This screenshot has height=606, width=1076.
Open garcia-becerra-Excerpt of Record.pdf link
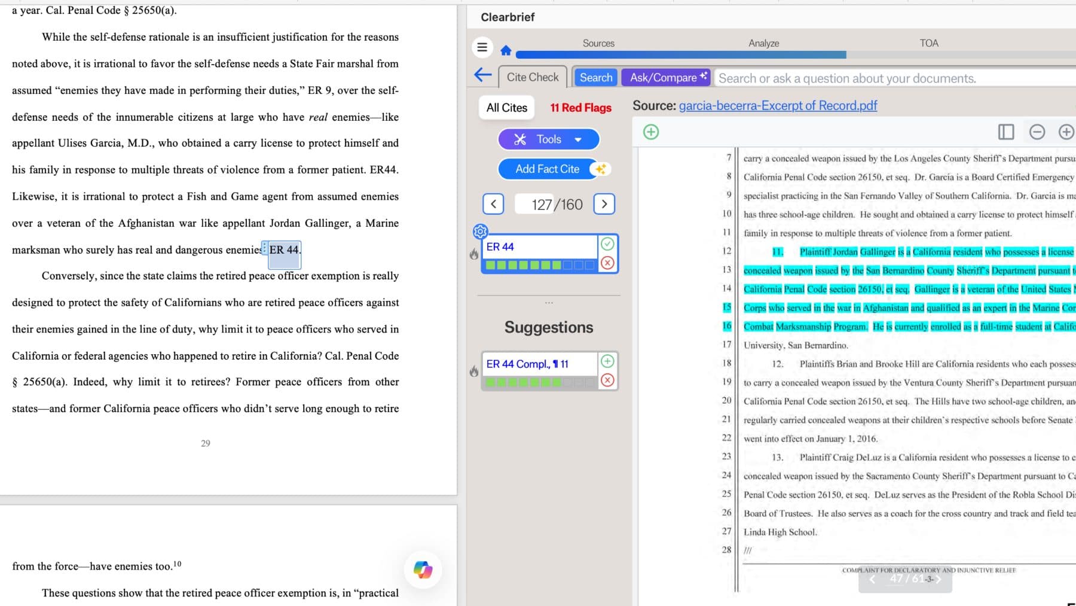coord(778,106)
